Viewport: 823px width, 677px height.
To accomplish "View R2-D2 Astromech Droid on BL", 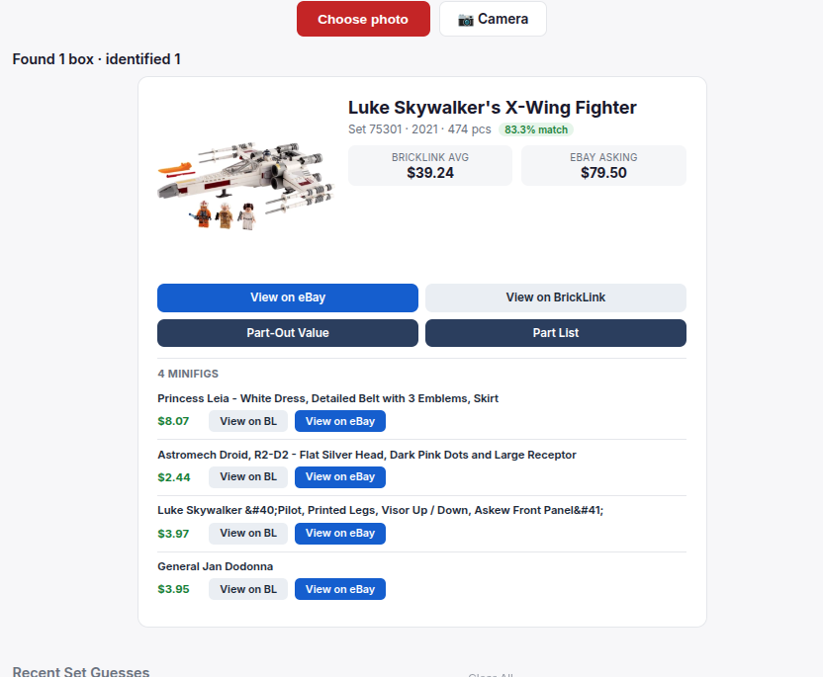I will click(248, 476).
